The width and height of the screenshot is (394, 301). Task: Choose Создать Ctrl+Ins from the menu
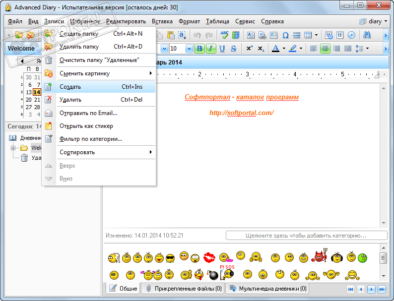[99, 87]
